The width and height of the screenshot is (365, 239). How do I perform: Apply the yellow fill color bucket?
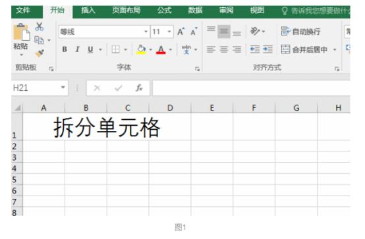(141, 49)
